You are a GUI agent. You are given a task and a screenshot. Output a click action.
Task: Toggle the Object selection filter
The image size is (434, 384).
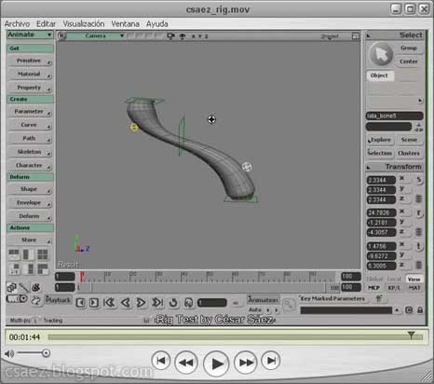380,75
